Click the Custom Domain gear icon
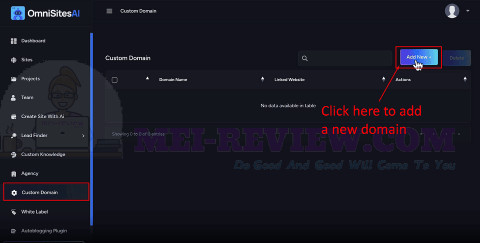480x243 pixels. tap(14, 193)
